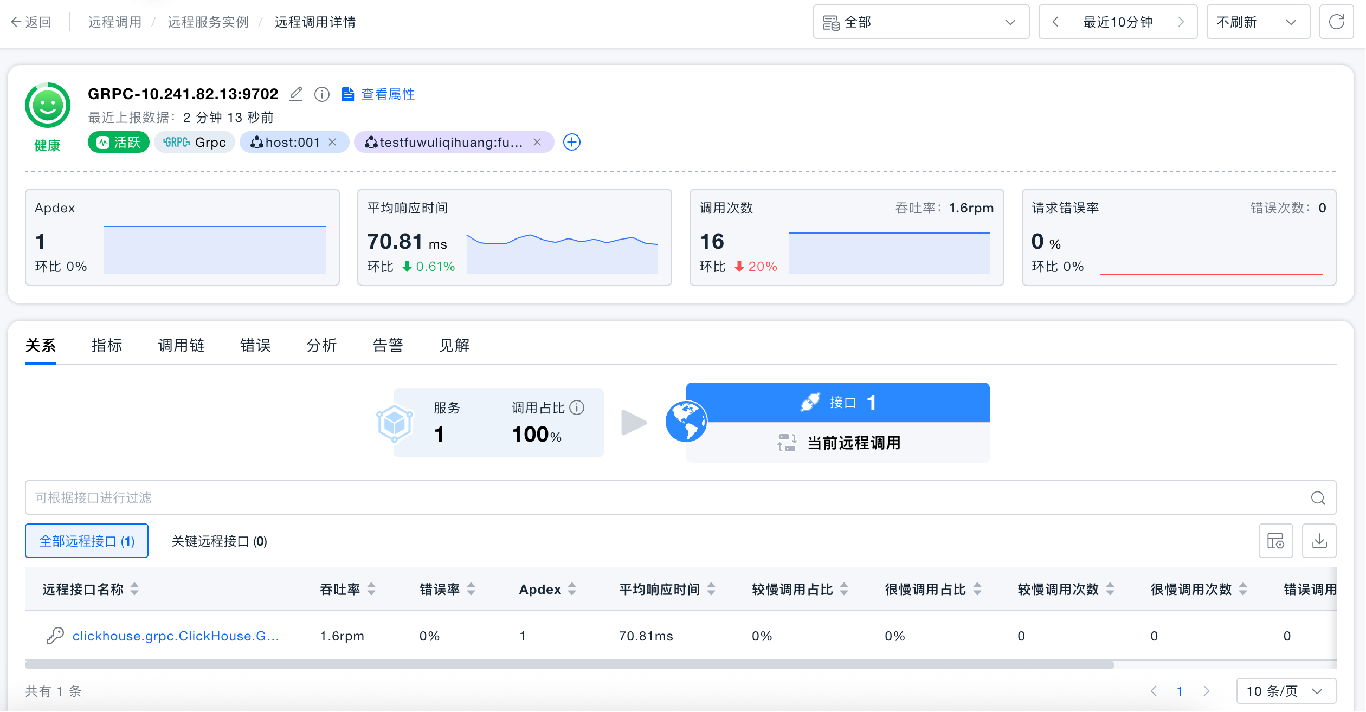This screenshot has height=712, width=1366.
Task: Switch to the 分析 tab
Action: [x=321, y=346]
